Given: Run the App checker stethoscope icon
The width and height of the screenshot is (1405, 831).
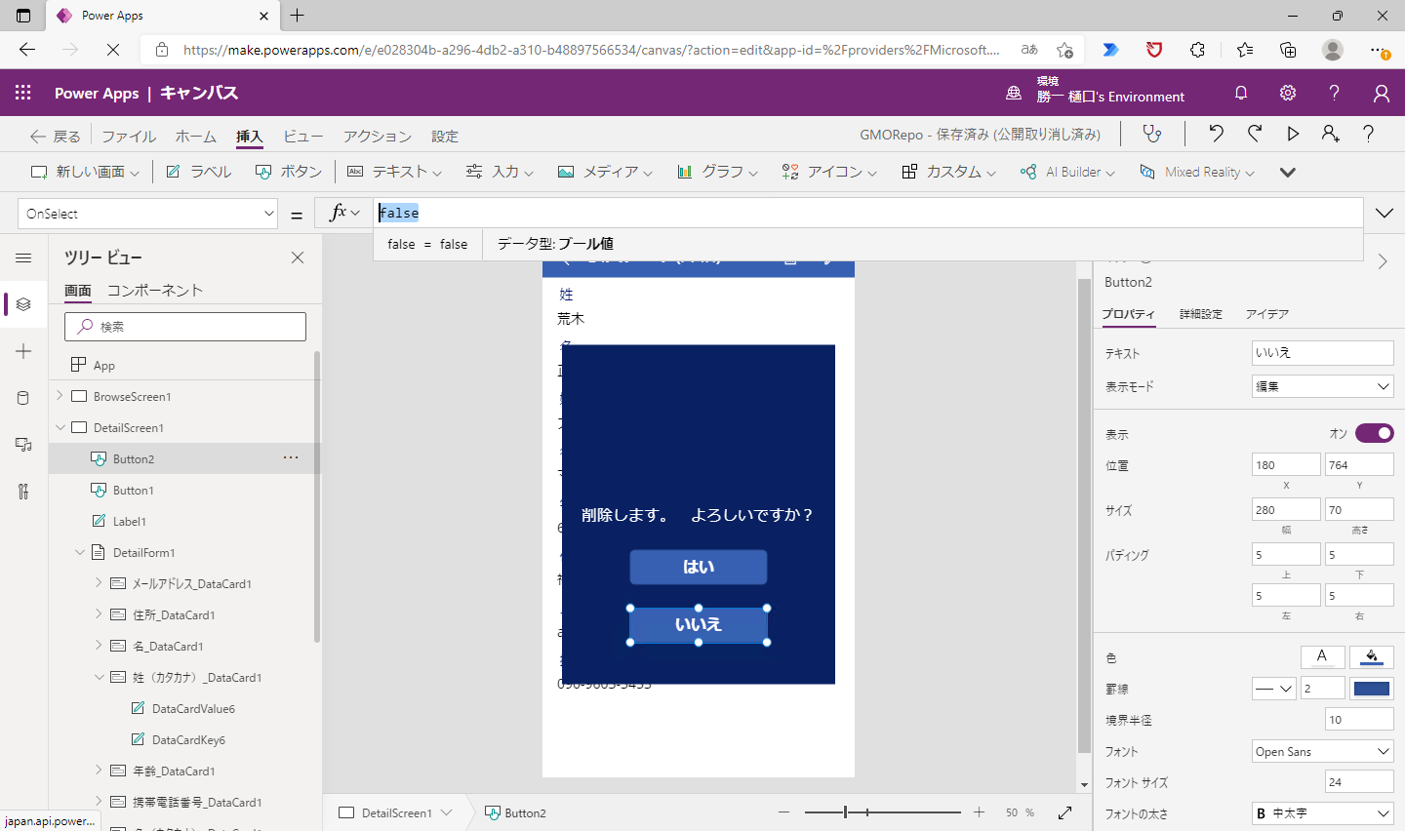Looking at the screenshot, I should pos(1152,134).
